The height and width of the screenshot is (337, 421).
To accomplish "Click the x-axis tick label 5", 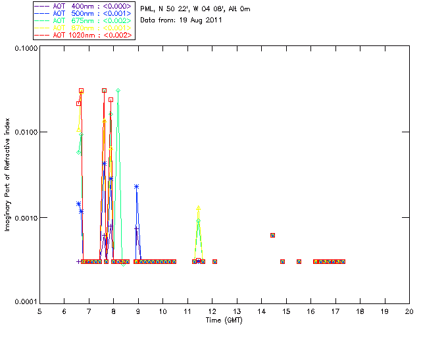I will pos(39,311).
